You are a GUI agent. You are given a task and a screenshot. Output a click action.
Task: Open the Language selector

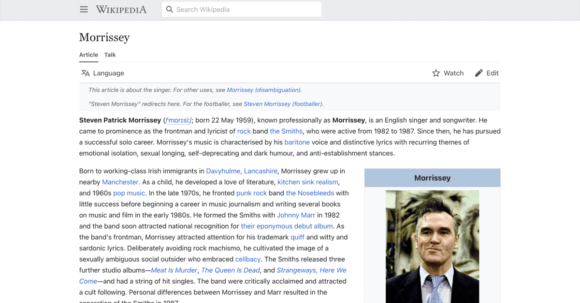pos(102,73)
